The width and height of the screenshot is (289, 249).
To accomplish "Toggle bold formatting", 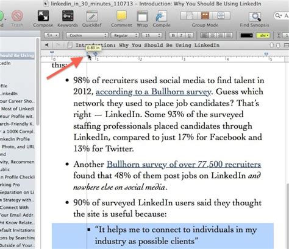I will tap(173, 35).
